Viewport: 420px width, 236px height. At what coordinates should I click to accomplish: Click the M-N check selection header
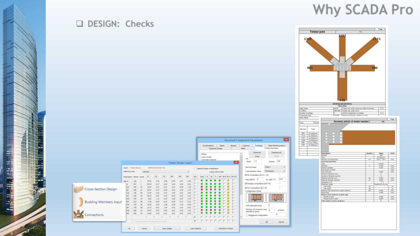(224, 177)
